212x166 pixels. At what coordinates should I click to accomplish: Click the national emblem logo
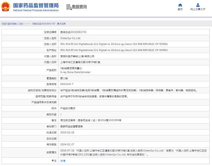[5, 6]
